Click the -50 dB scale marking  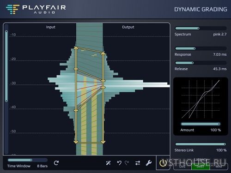click(x=13, y=131)
